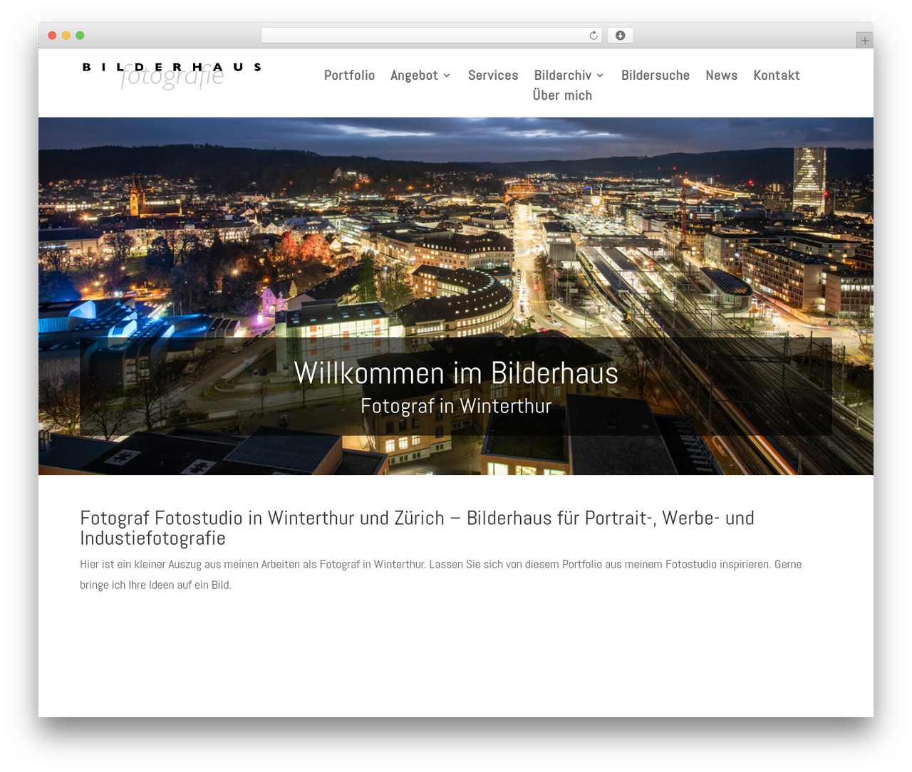Expand the Angebot submenu chevron

(x=447, y=75)
